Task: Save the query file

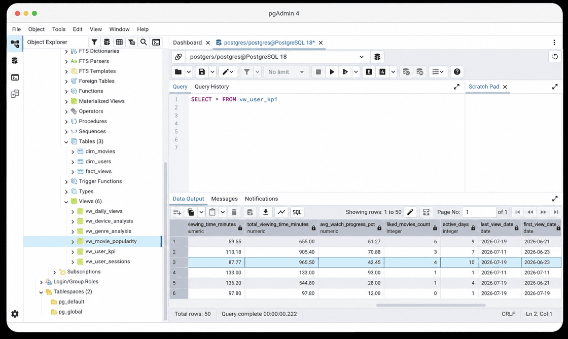Action: [x=202, y=71]
